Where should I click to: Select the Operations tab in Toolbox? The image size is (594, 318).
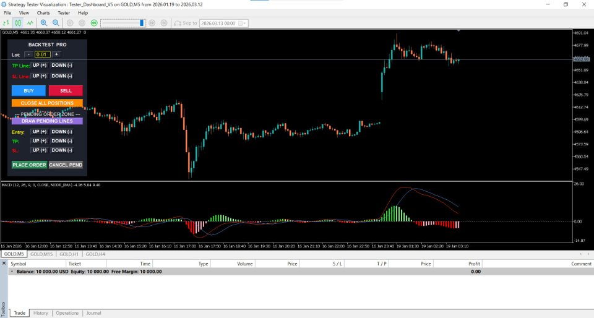pos(67,313)
